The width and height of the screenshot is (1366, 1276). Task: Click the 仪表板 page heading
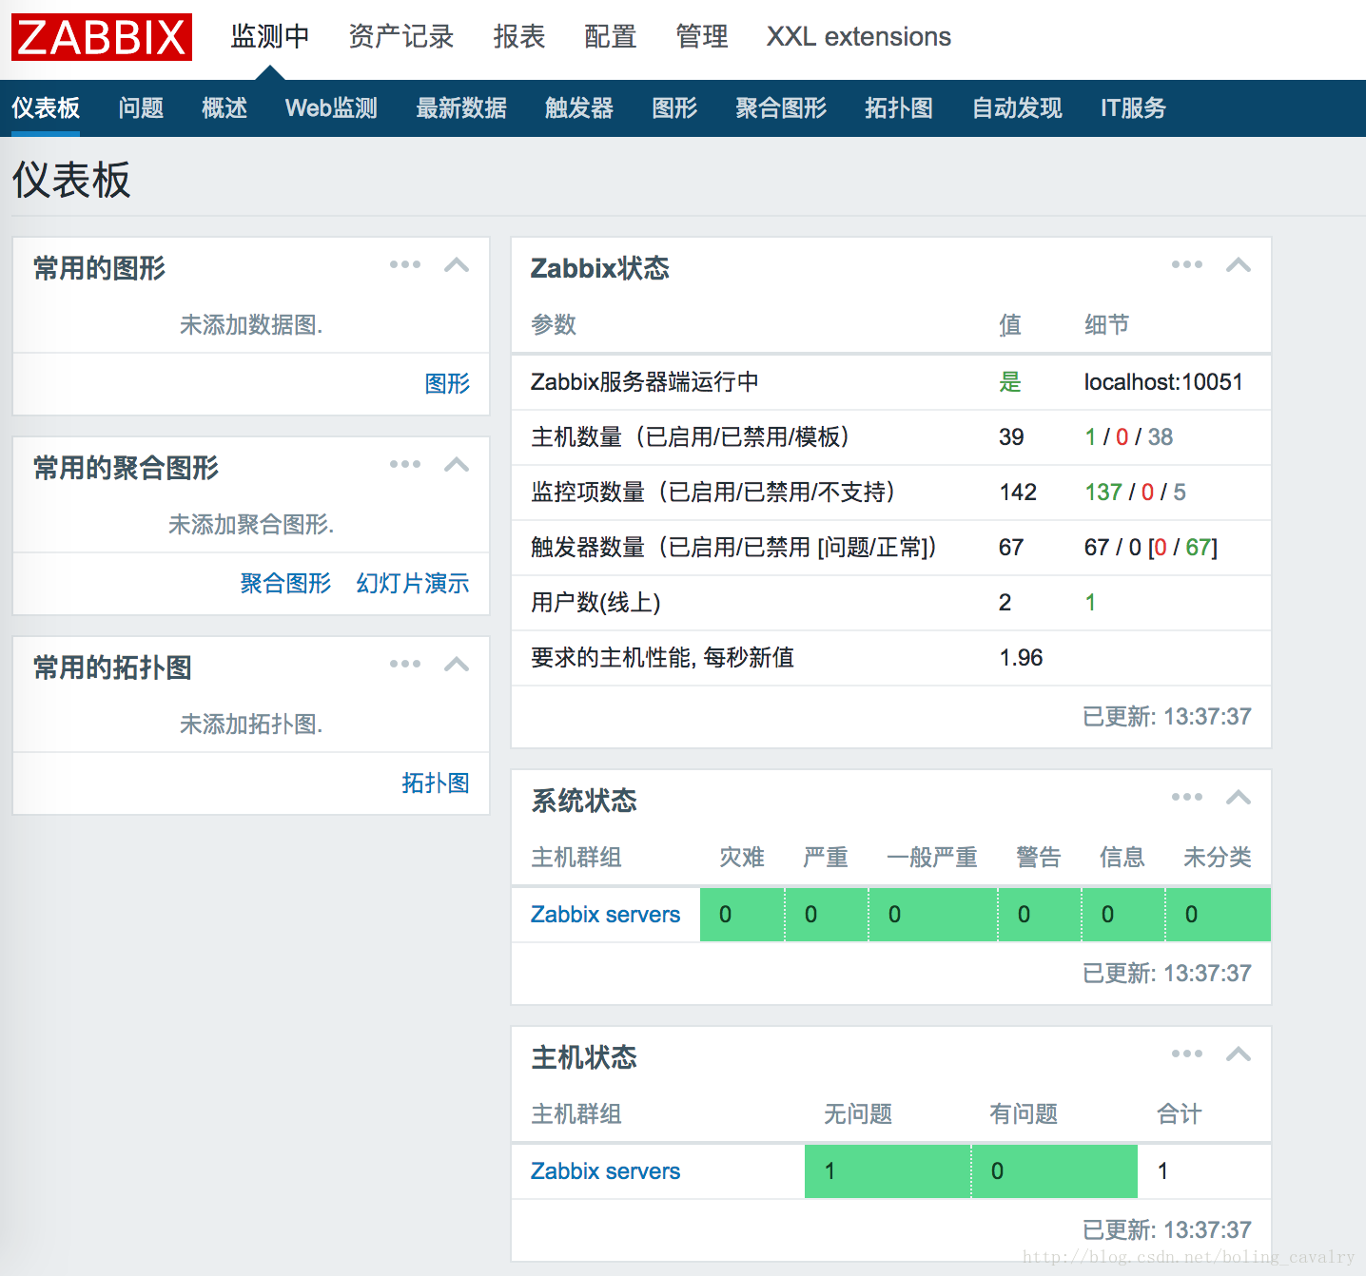click(x=71, y=180)
